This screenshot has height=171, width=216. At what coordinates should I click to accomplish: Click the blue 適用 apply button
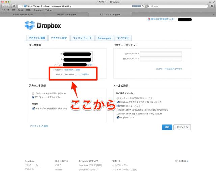coord(167,127)
